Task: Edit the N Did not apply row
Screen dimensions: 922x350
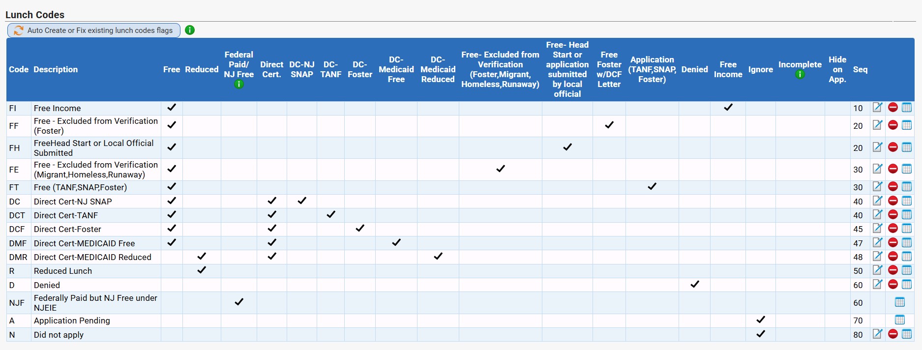Action: click(x=877, y=334)
